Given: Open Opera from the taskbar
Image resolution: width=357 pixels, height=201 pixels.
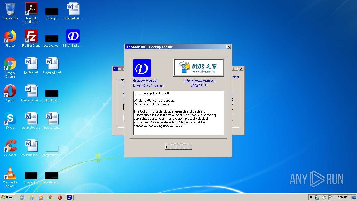Looking at the screenshot, I should (x=60, y=197).
